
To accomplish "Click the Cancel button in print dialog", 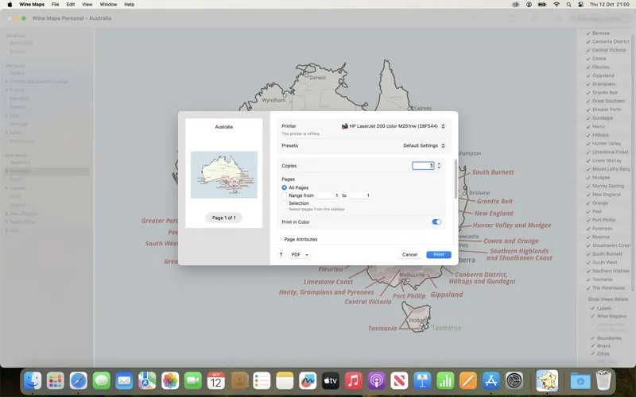I will tap(409, 255).
